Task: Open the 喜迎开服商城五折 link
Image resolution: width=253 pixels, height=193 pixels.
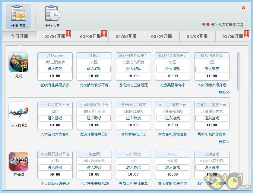Action: click(x=94, y=134)
